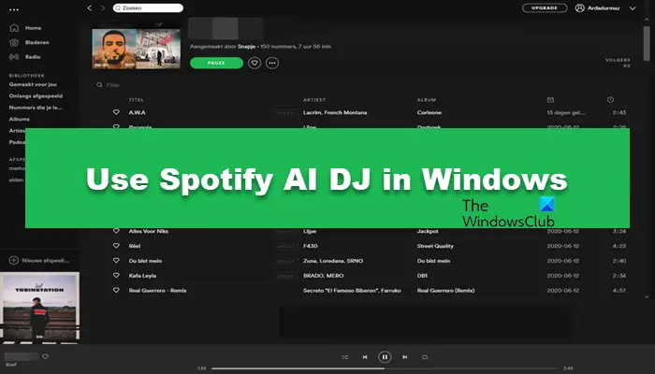This screenshot has width=655, height=374.
Task: Go back with the left arrow
Action: [x=90, y=7]
